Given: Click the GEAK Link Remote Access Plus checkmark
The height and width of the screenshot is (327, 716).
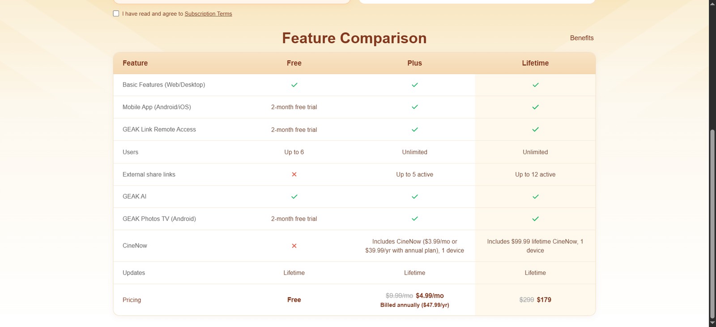Looking at the screenshot, I should (x=415, y=130).
